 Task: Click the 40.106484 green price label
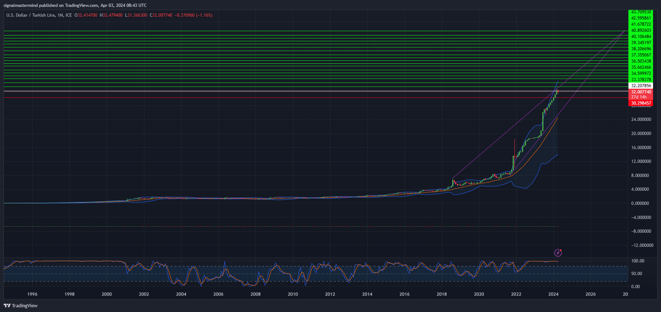(x=641, y=37)
